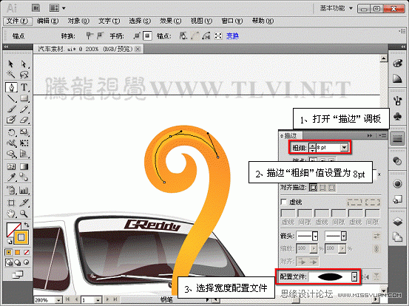
Task: Open the 对象(O) menu
Action: 78,21
